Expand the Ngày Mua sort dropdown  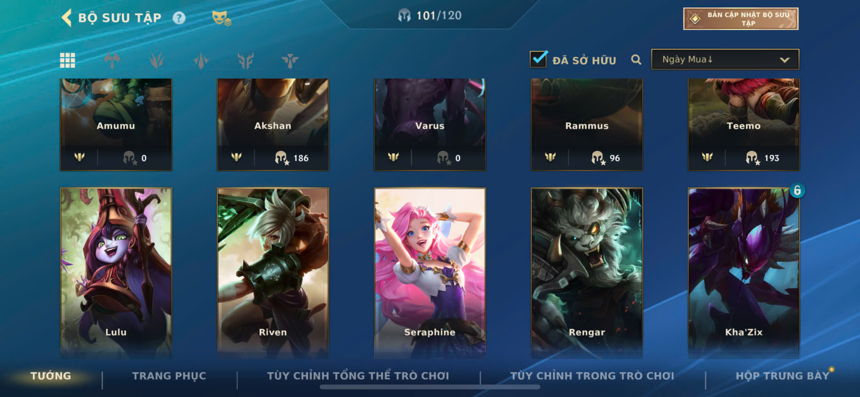coord(725,59)
